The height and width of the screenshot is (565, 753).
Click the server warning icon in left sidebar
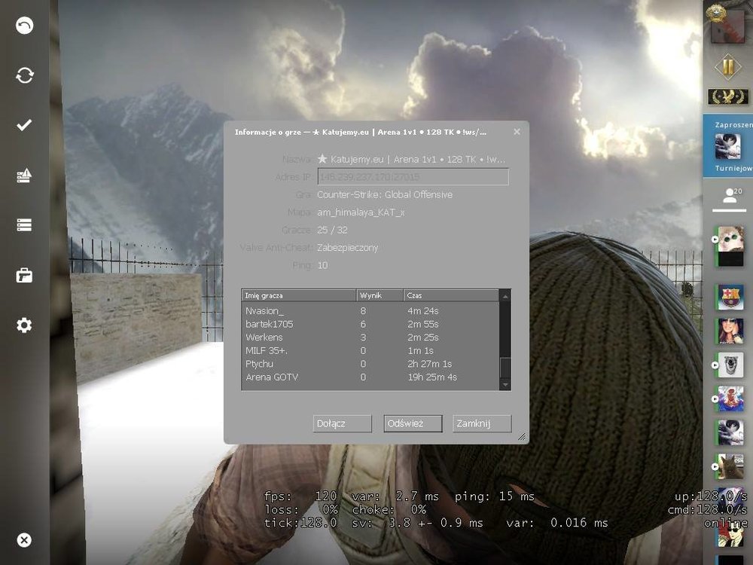tap(24, 176)
